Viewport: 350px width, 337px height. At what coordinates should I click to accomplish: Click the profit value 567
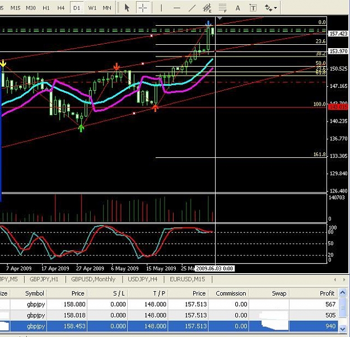click(x=330, y=304)
